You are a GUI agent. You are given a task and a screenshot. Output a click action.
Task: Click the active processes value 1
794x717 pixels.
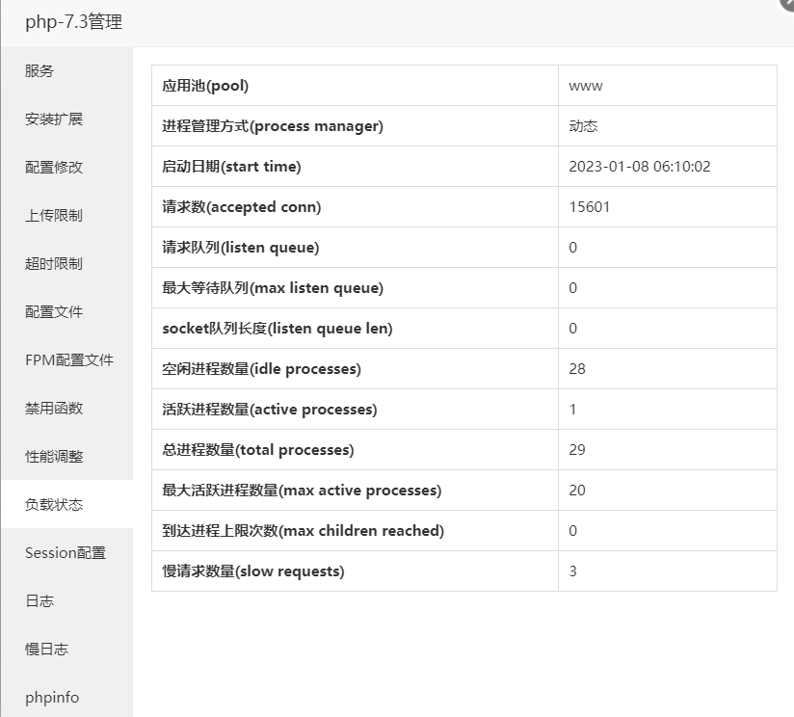pos(572,410)
